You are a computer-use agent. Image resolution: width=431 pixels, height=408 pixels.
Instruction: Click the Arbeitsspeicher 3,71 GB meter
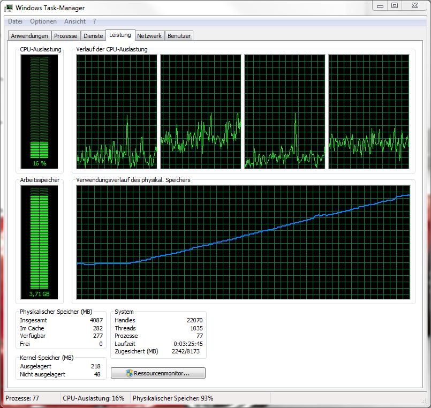coord(39,242)
